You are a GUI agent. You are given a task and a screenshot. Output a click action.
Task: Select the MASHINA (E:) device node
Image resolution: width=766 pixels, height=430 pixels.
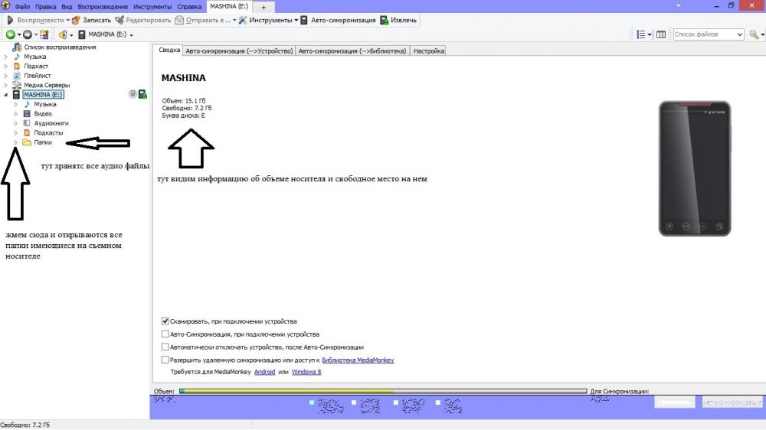43,95
